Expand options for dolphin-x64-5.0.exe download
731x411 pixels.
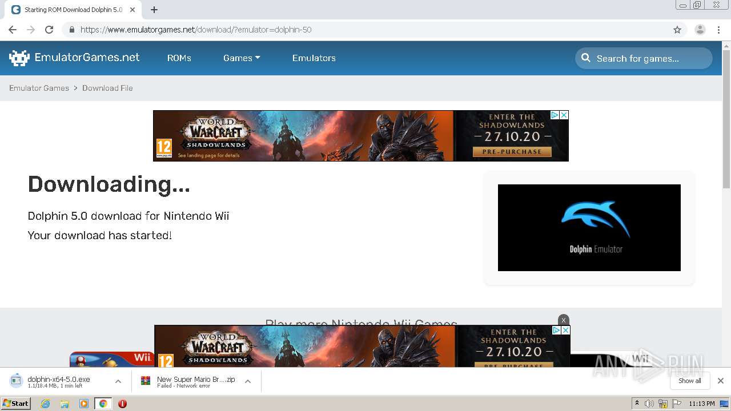118,381
